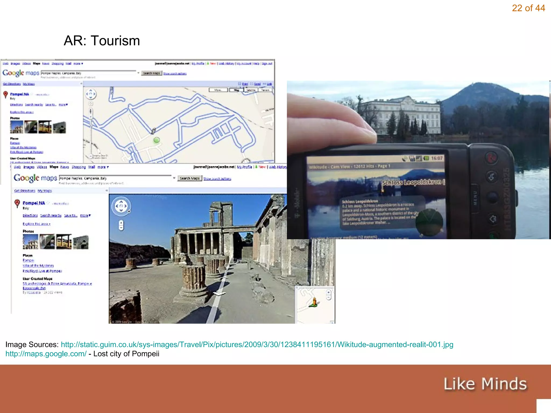Image resolution: width=551 pixels, height=413 pixels.
Task: Click the red Pompei marker pin in map-view screenshot
Action: pos(5,95)
